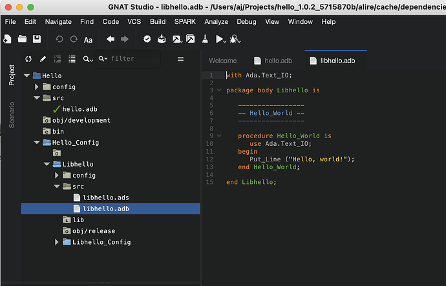Viewport: 446px width, 286px height.
Task: Collapse the Libhello project node
Action: click(x=47, y=164)
